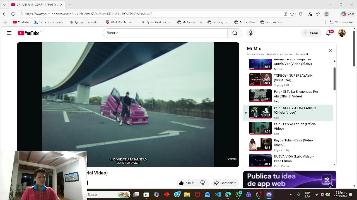Show hidden system tray icons

coord(291,194)
